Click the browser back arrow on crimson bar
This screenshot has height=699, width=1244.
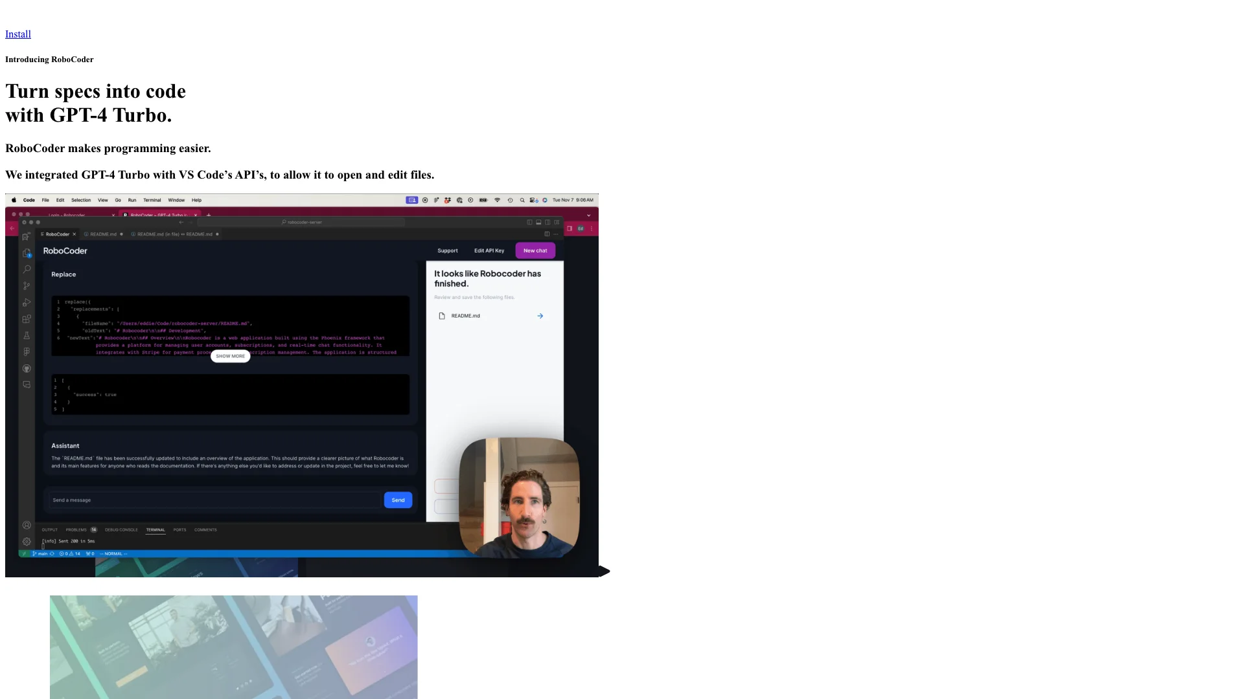(12, 228)
